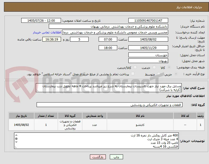Click the buyer notes scroll up arrow
Screen dimensions: 209x164
coord(16,135)
